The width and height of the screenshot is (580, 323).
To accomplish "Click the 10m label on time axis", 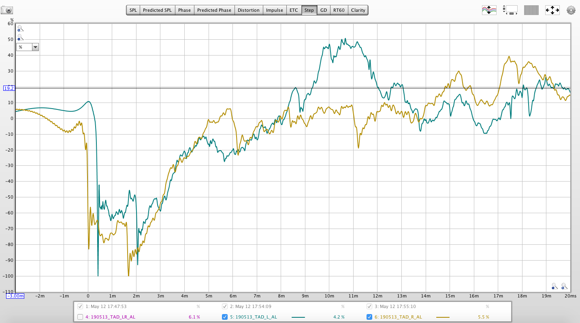I will pyautogui.click(x=329, y=296).
